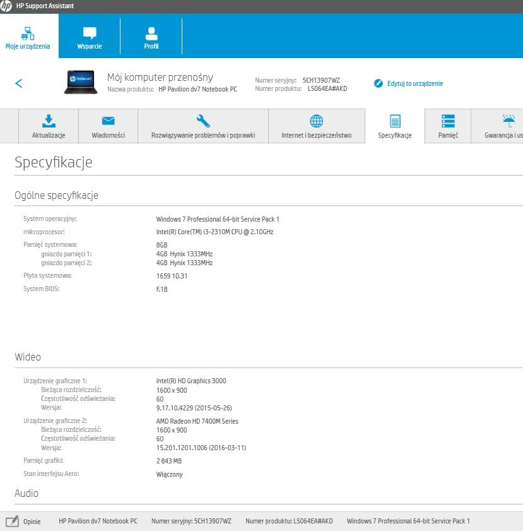Click HP Pavilion dv7 in bottom status bar
This screenshot has height=531, width=523.
click(x=98, y=521)
